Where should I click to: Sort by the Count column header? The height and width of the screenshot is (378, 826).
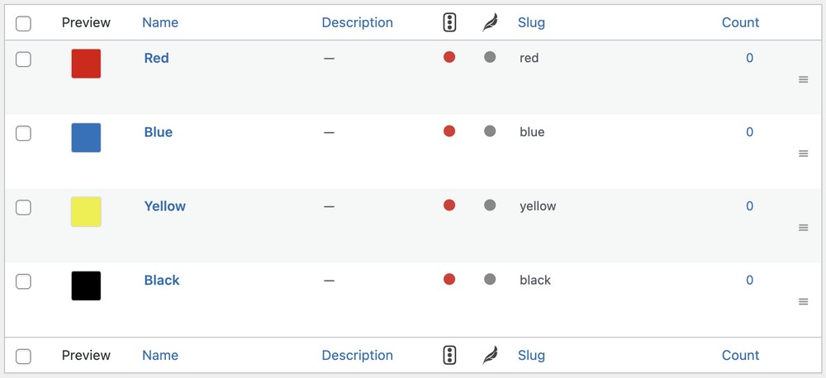coord(740,22)
